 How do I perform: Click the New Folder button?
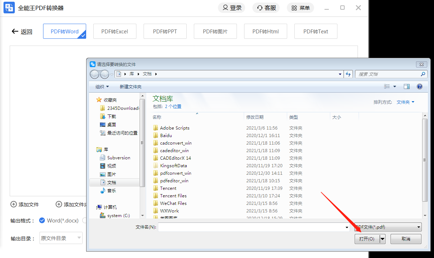[131, 87]
